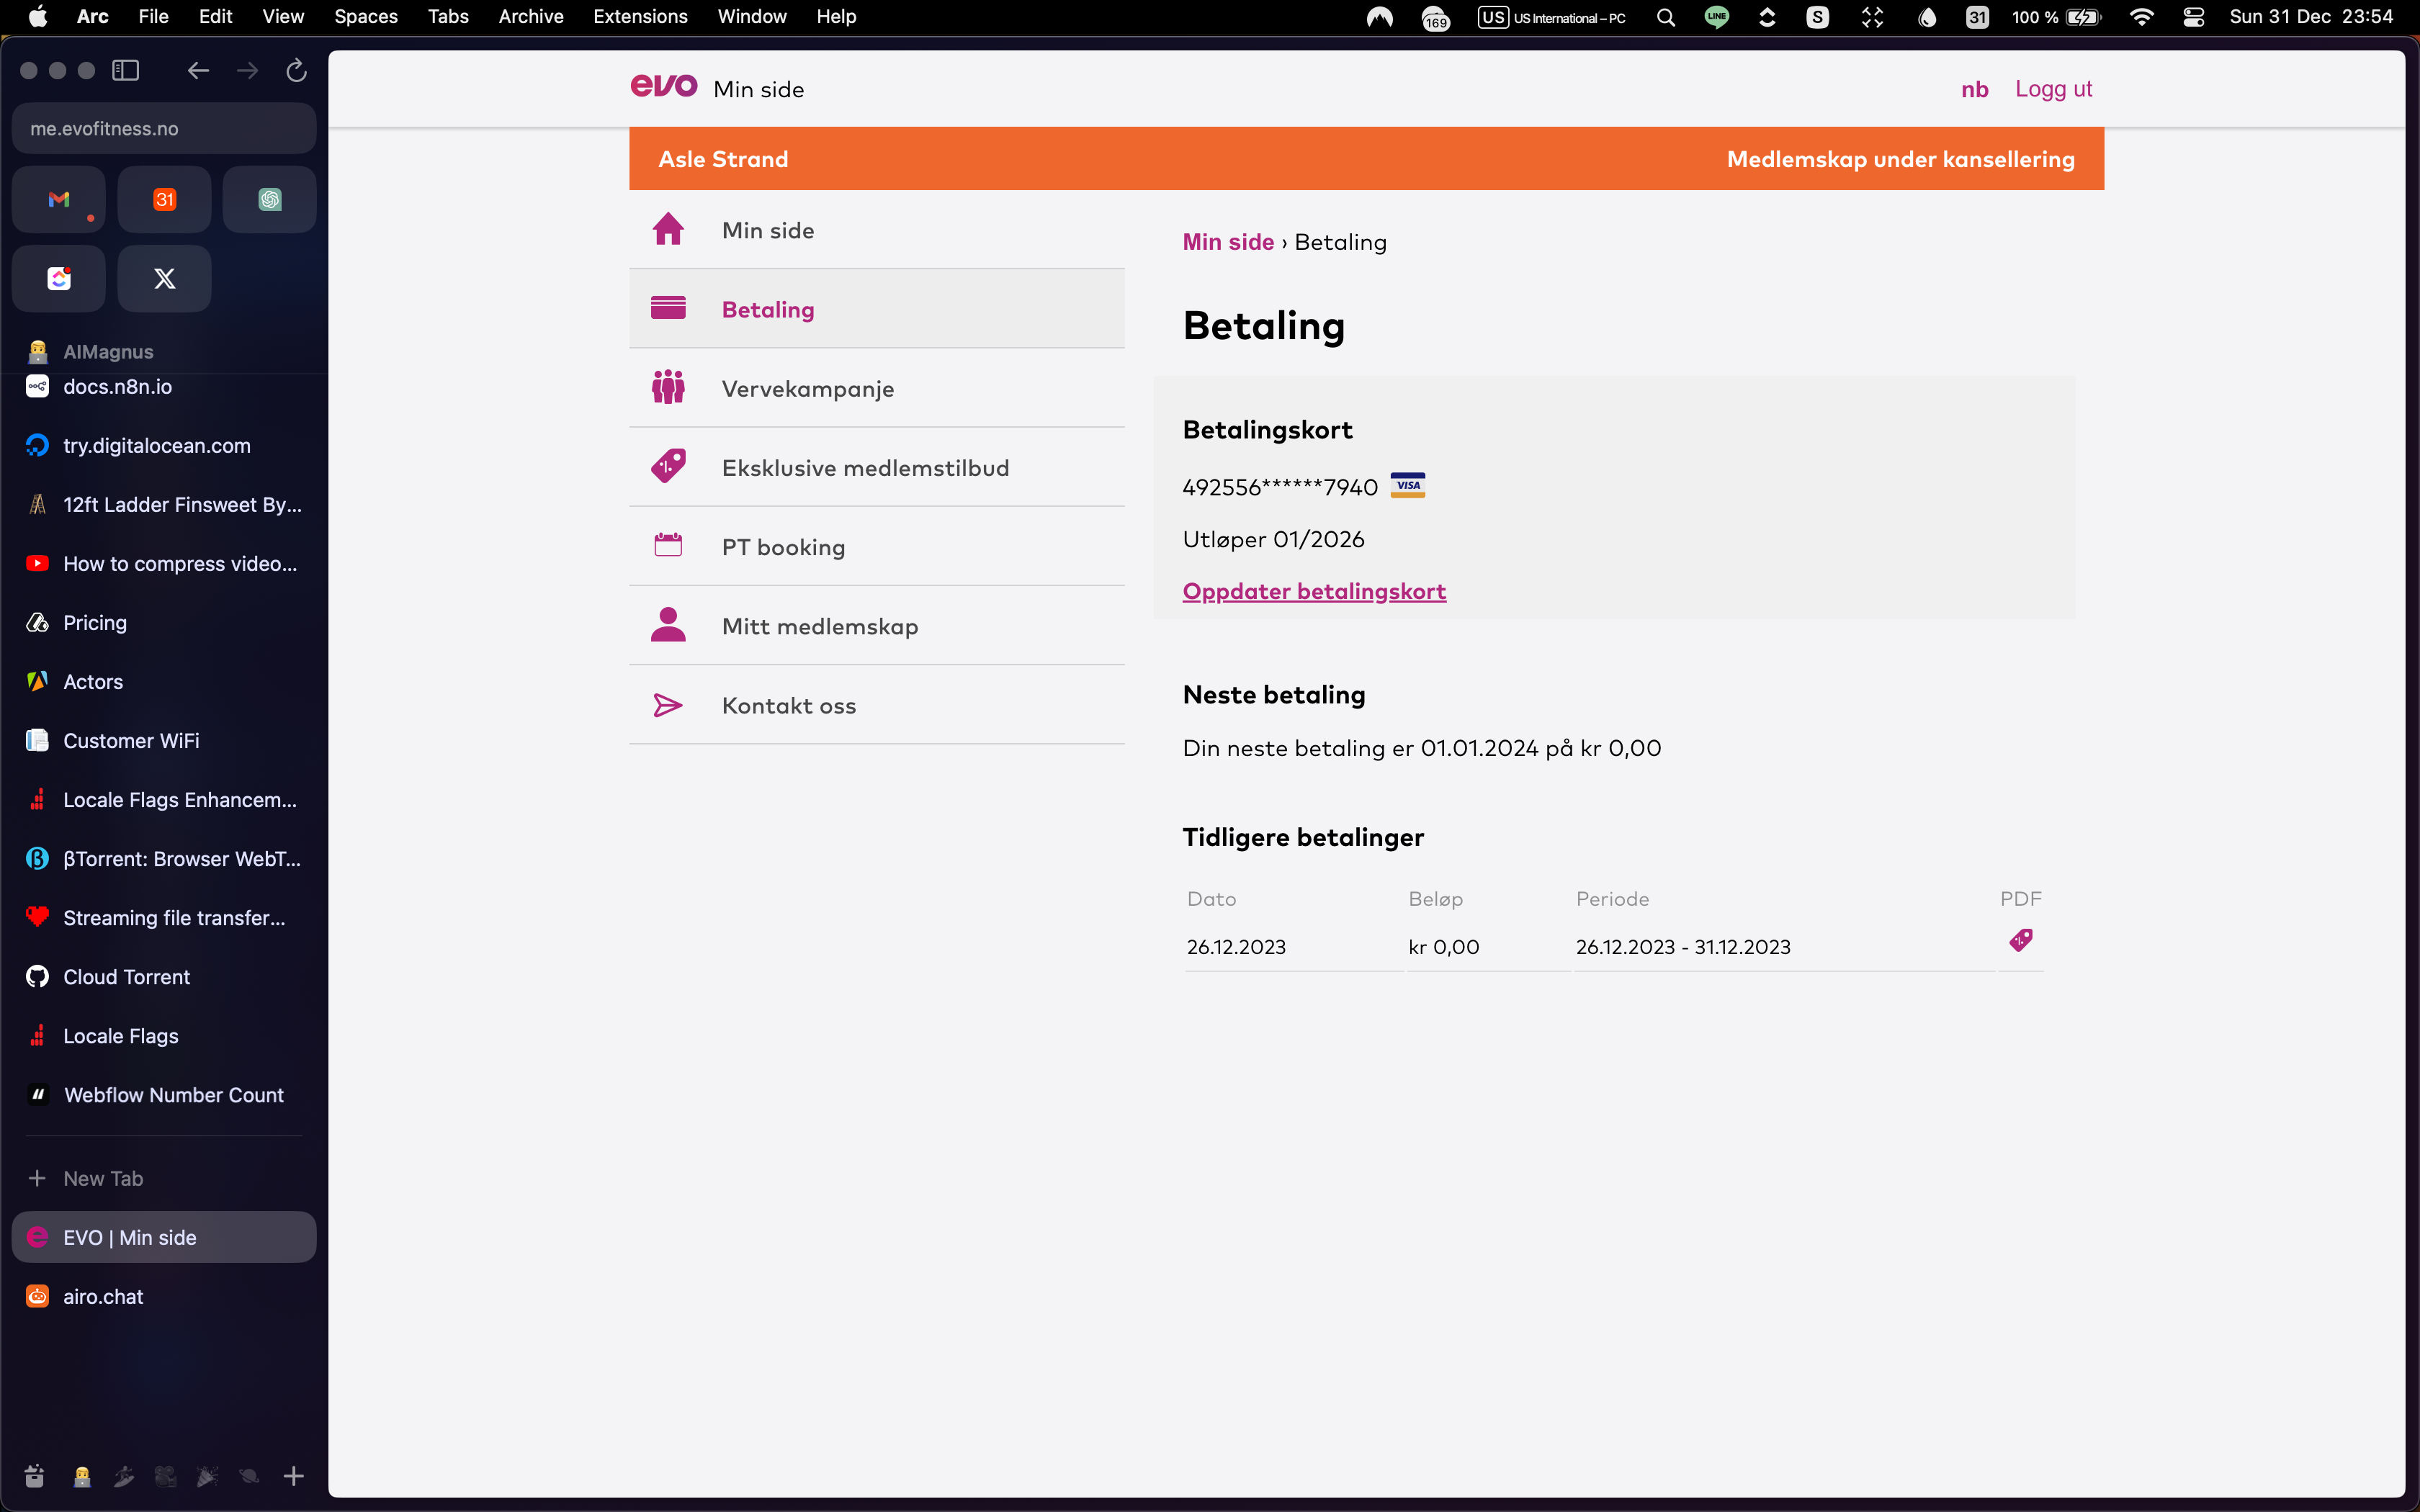The image size is (2420, 1512).
Task: Click the Kontakt oss paper plane icon
Action: click(668, 705)
